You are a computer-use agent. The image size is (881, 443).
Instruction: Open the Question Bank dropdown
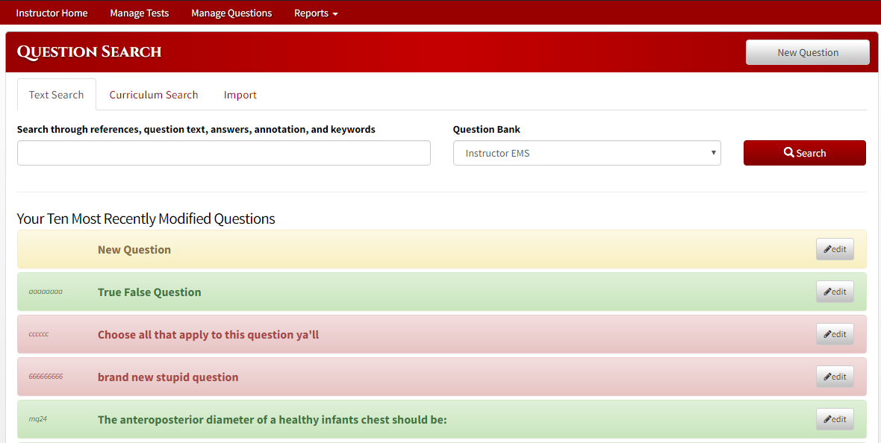(587, 153)
